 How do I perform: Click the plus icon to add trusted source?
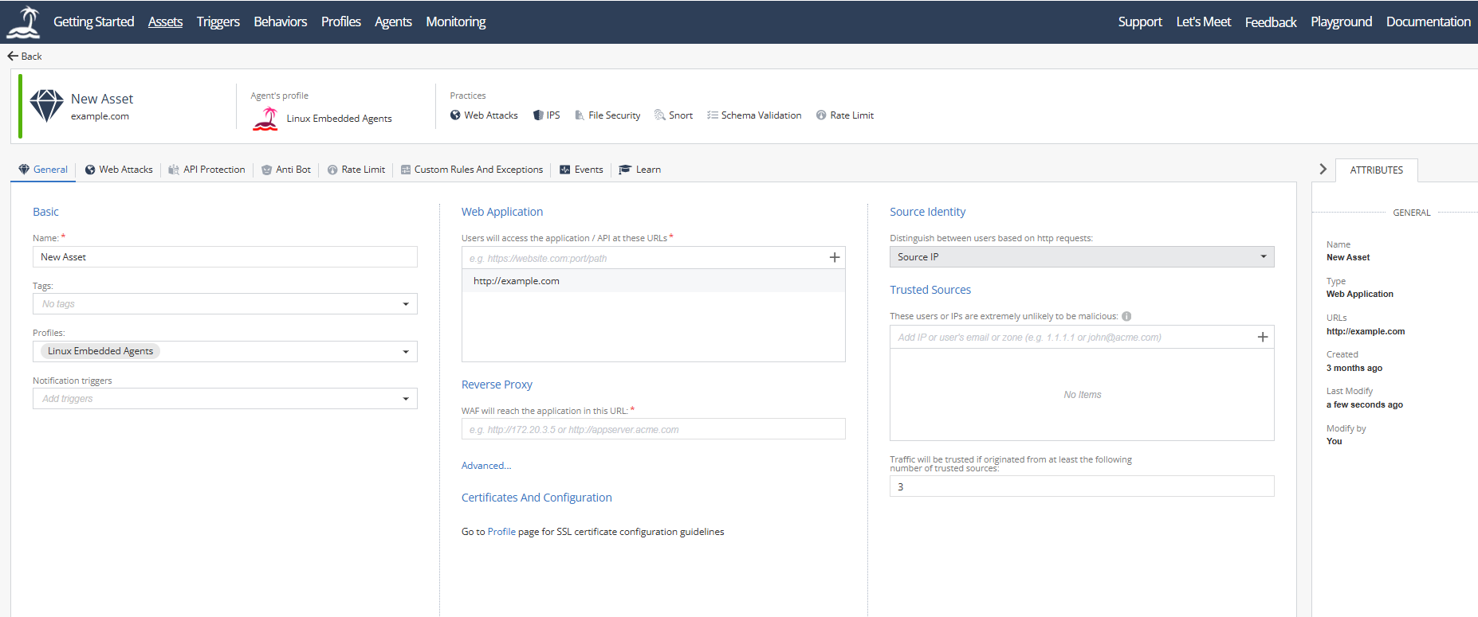1262,337
